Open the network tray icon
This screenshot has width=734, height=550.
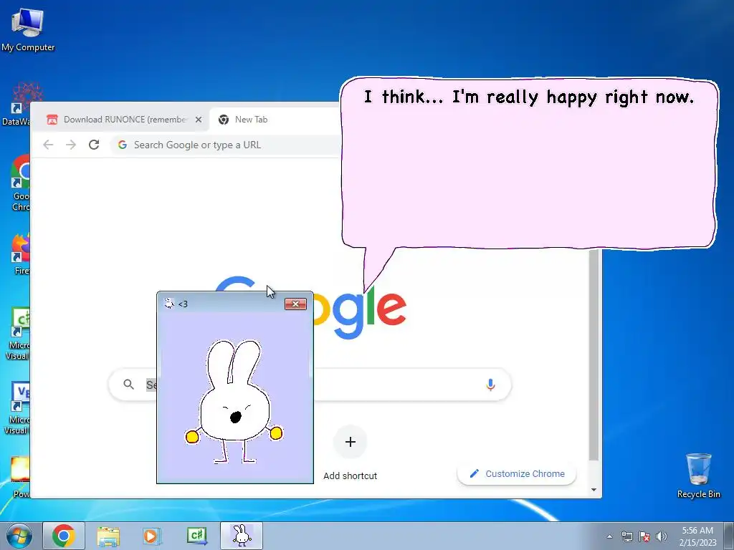(x=626, y=536)
